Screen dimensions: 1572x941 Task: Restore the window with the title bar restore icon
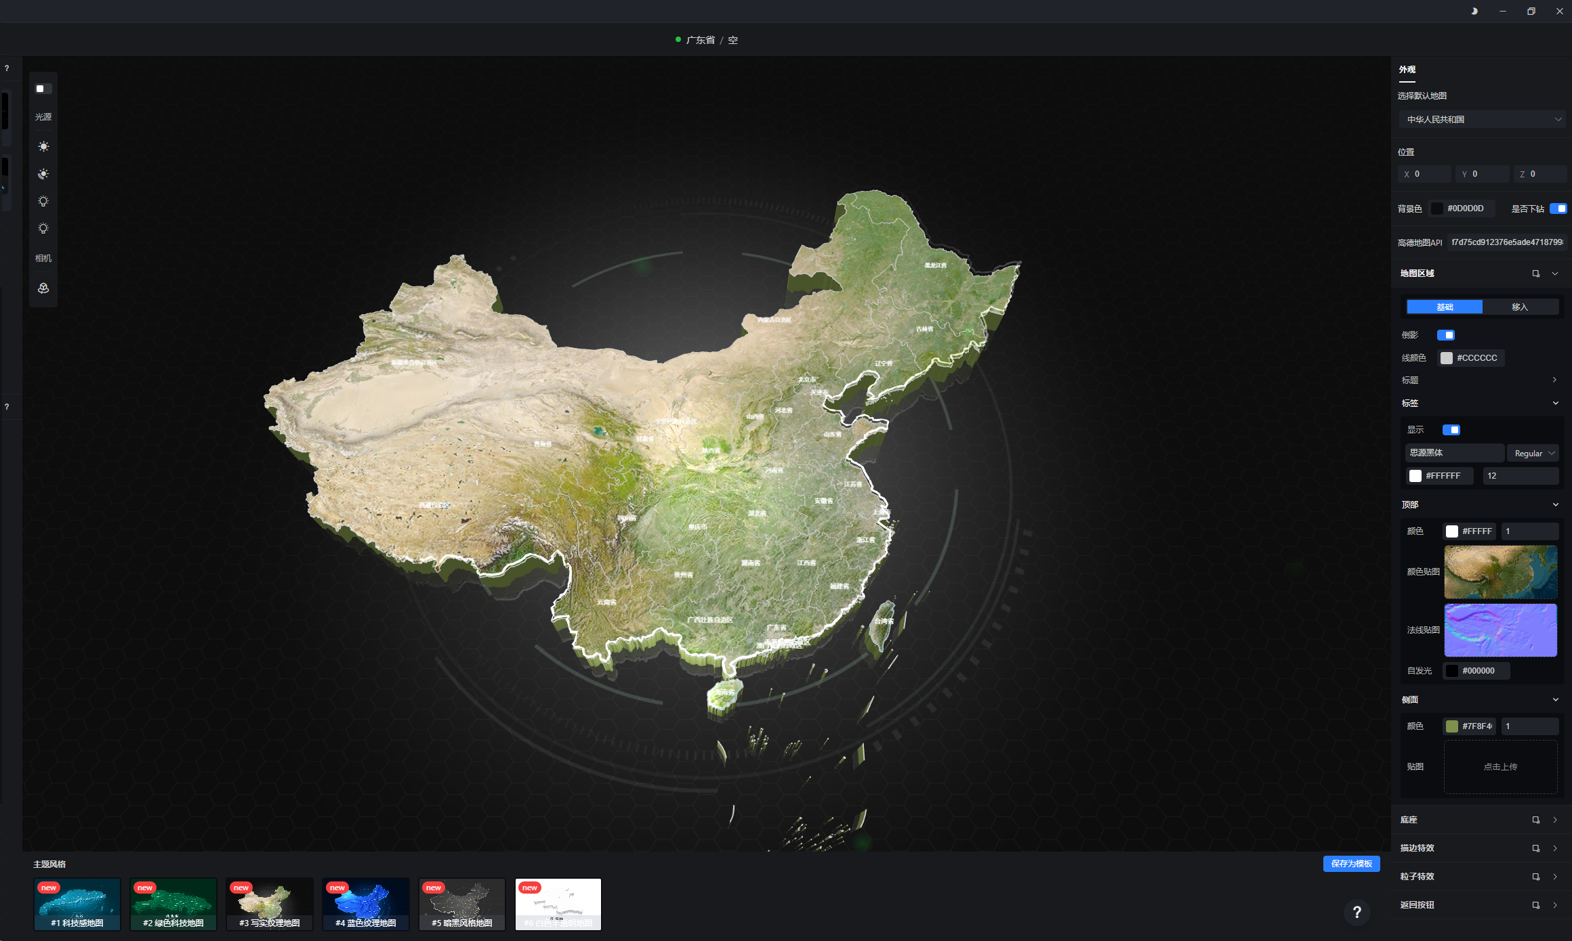(1531, 11)
